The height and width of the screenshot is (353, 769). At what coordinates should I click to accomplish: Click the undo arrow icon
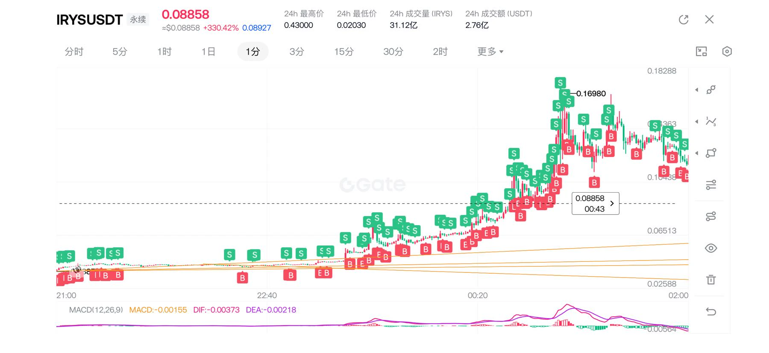(711, 312)
